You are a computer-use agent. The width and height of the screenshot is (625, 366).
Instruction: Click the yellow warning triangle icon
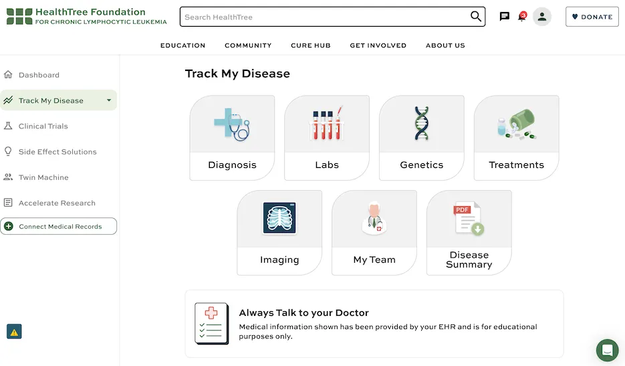point(14,331)
